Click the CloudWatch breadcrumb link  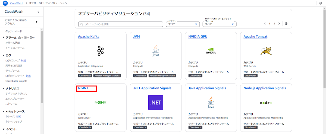(17, 3)
